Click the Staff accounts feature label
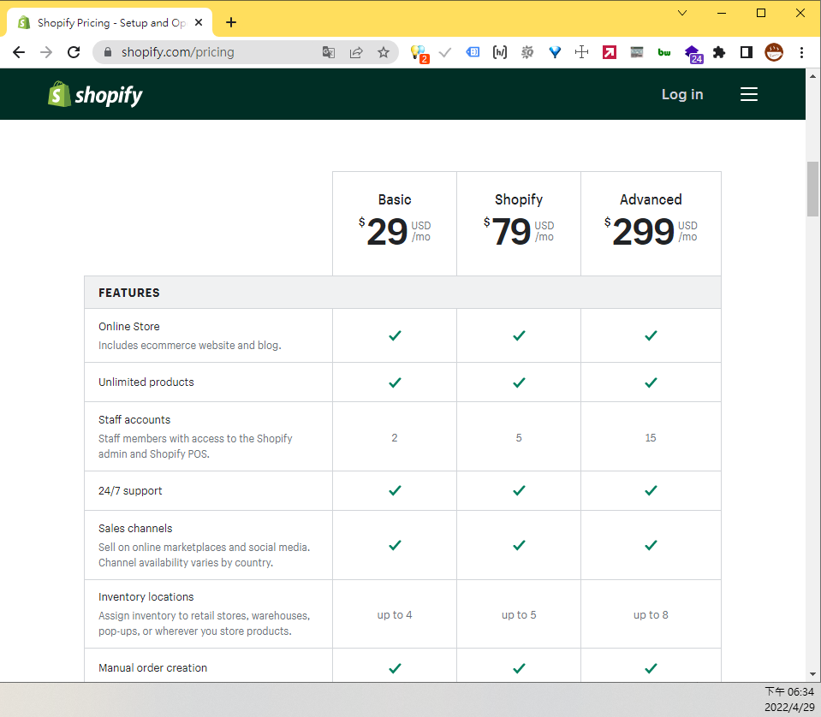This screenshot has height=717, width=821. (134, 420)
